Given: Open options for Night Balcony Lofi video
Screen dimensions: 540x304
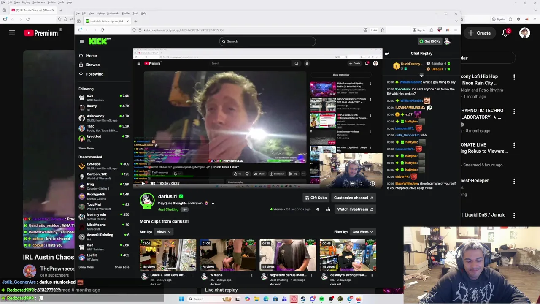Looking at the screenshot, I should click(x=514, y=77).
